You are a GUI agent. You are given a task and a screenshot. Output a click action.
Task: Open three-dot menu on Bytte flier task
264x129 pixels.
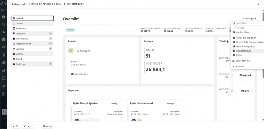point(121,103)
